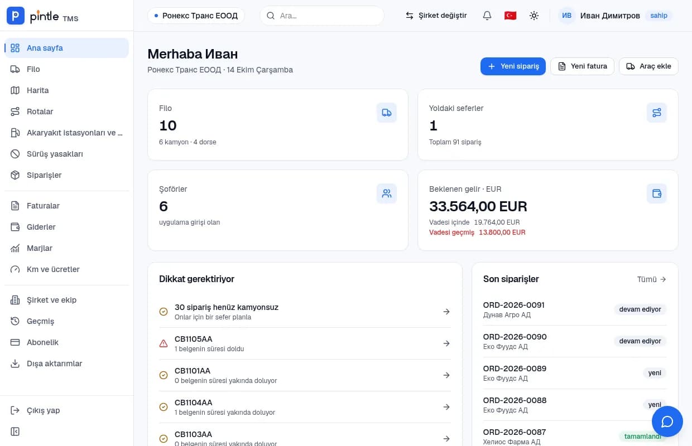Viewport: 692px width, 446px height.
Task: Open Siparişler in the sidebar
Action: click(67, 175)
